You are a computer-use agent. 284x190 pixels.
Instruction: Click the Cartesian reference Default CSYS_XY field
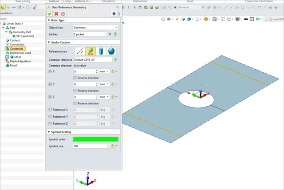click(x=93, y=60)
